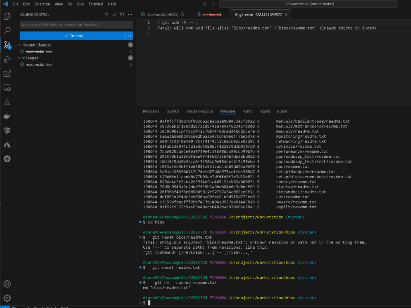This screenshot has width=411, height=308.
Task: Click the VS Code logo icon
Action: click(5, 4)
